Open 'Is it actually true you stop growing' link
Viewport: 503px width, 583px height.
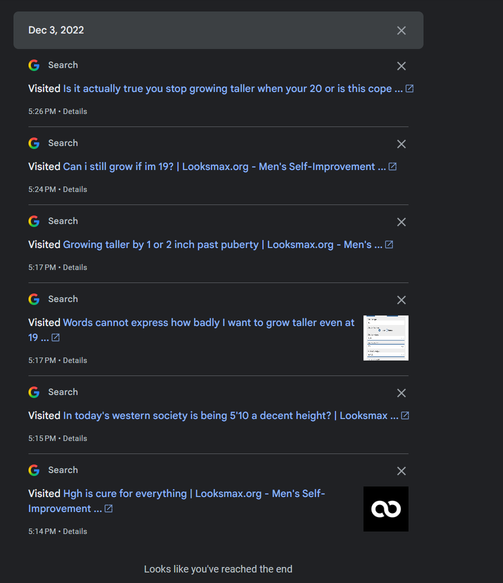[x=232, y=89]
